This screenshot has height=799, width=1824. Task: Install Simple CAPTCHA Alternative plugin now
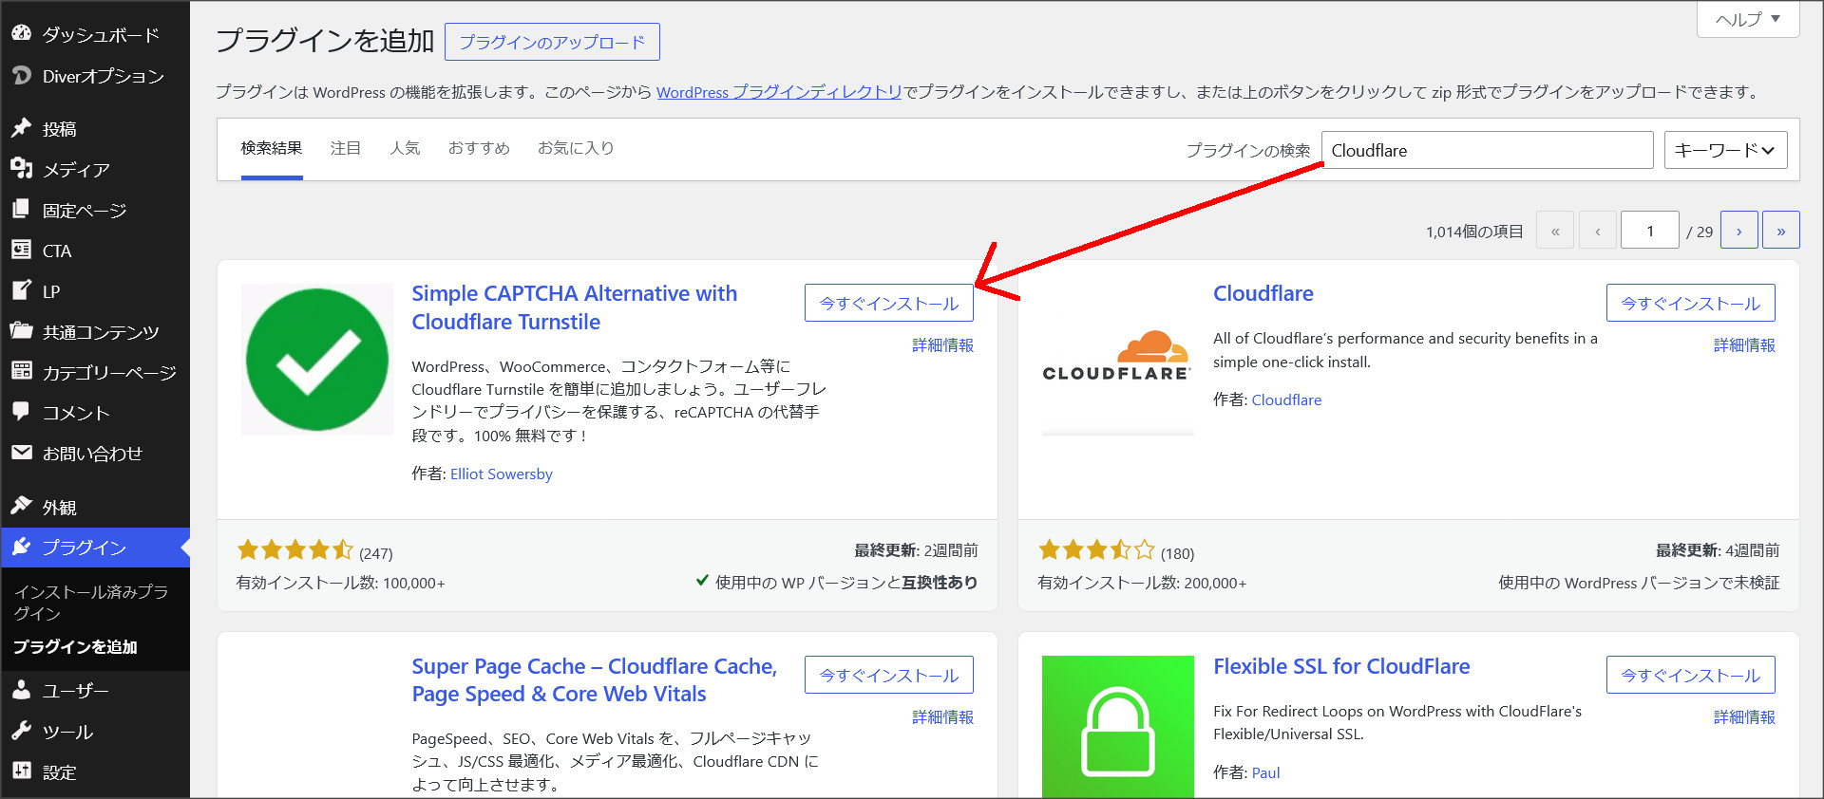click(889, 303)
